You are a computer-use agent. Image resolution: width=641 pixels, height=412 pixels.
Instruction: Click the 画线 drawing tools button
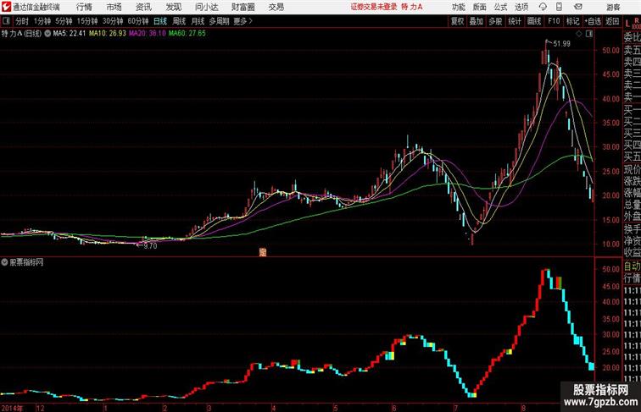coord(534,21)
